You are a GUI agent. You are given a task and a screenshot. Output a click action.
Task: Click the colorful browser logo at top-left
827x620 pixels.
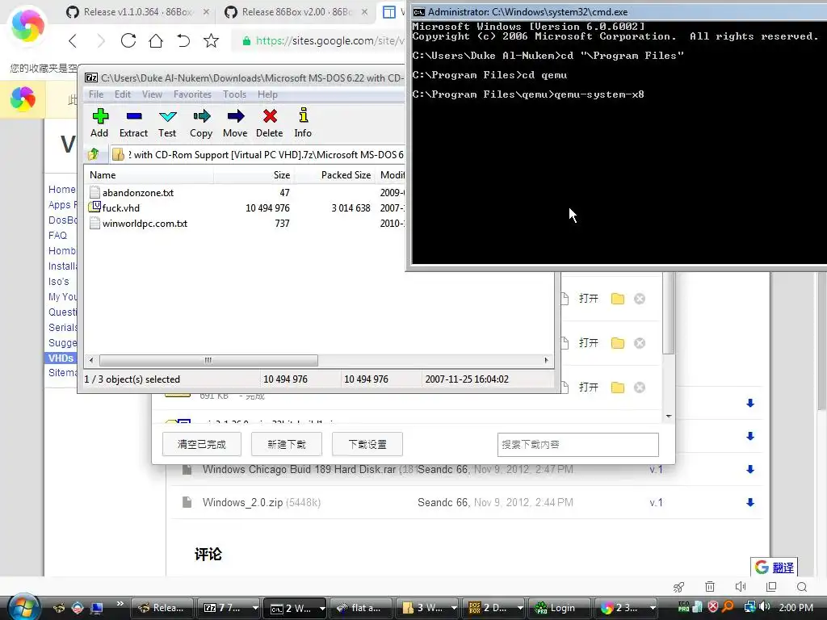click(27, 25)
